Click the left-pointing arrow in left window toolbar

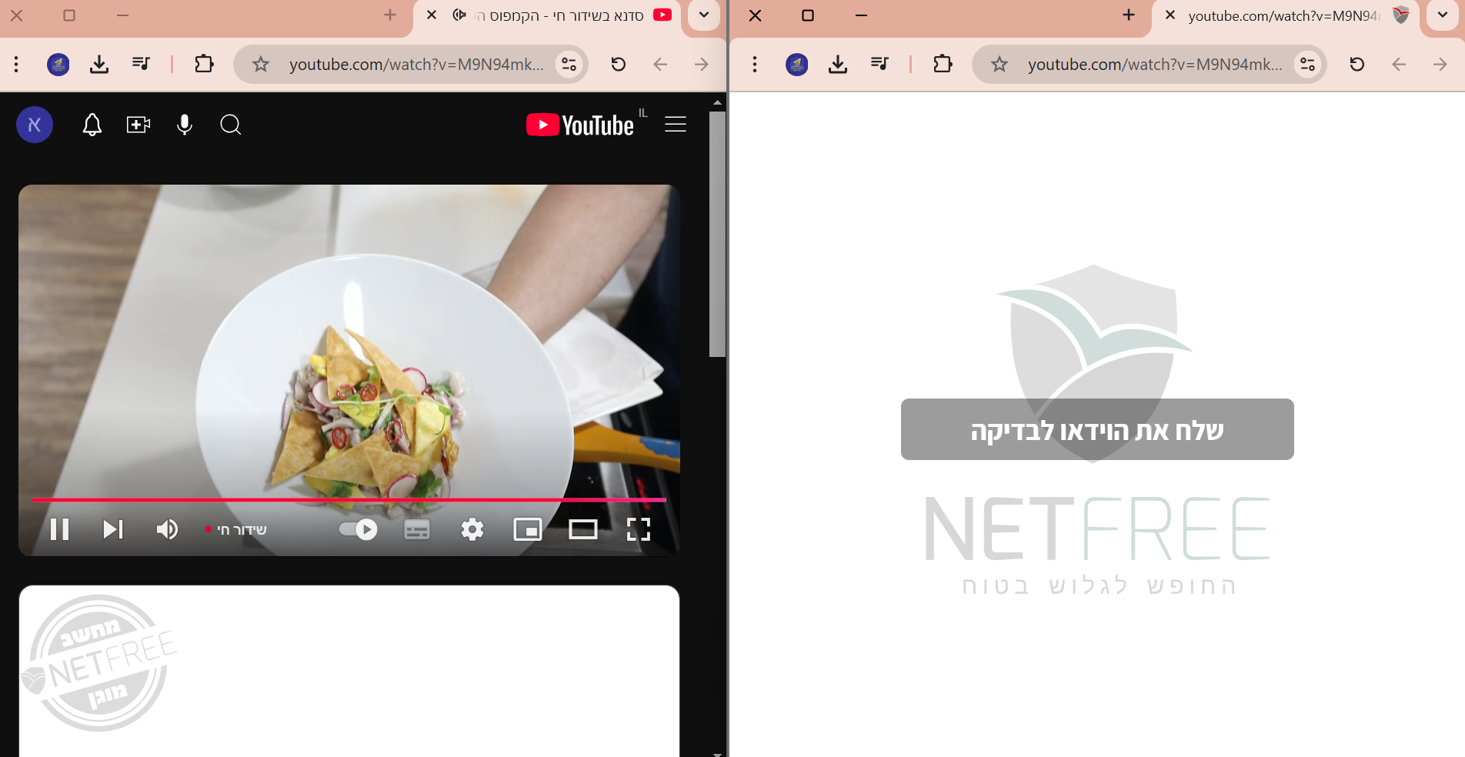click(x=660, y=65)
